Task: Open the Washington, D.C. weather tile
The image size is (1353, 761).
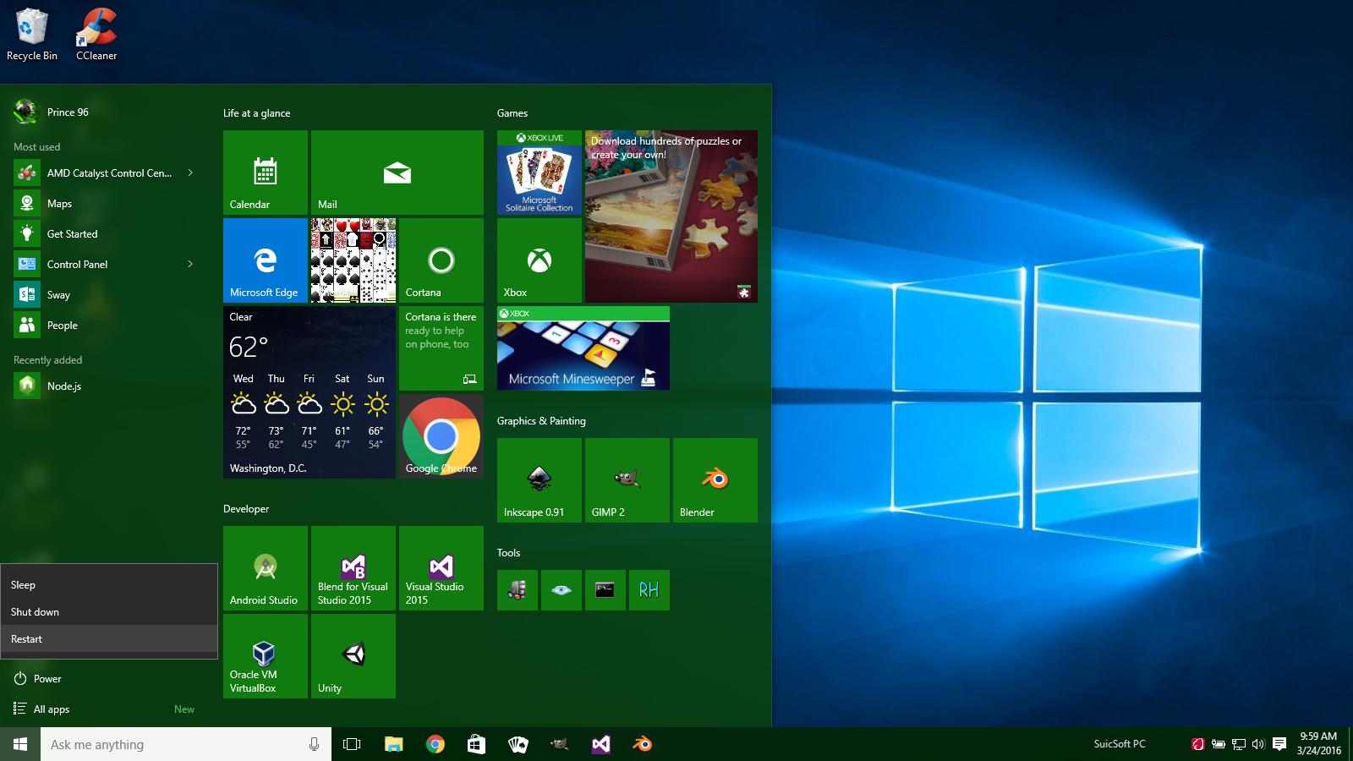Action: click(x=309, y=392)
